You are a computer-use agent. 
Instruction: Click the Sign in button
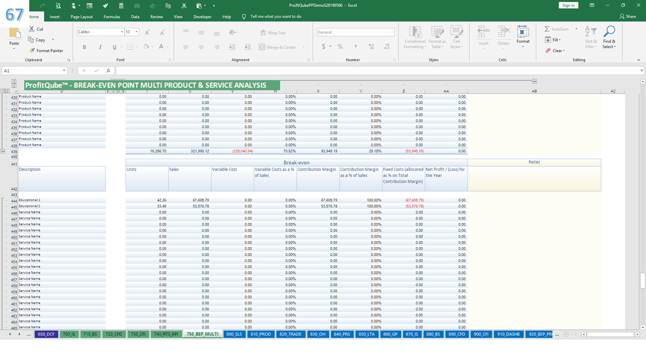tap(568, 5)
